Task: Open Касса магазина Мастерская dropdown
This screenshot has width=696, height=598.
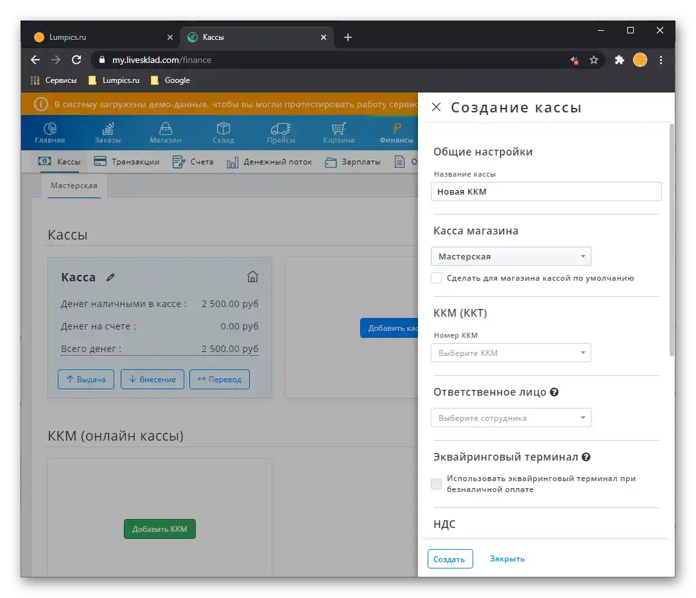Action: [510, 256]
